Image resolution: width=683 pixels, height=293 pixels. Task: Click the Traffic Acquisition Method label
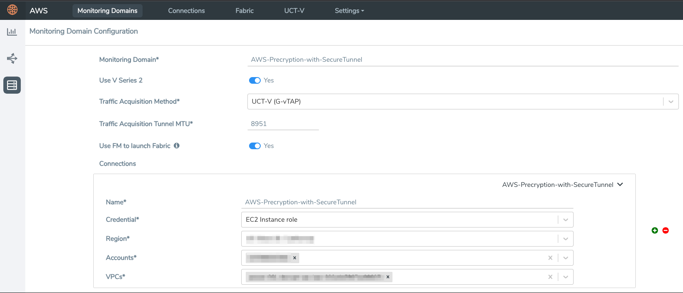click(139, 102)
